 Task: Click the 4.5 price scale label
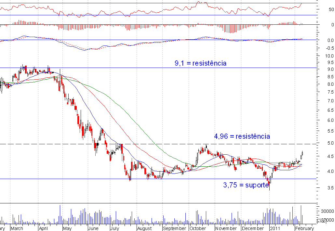coord(330,156)
